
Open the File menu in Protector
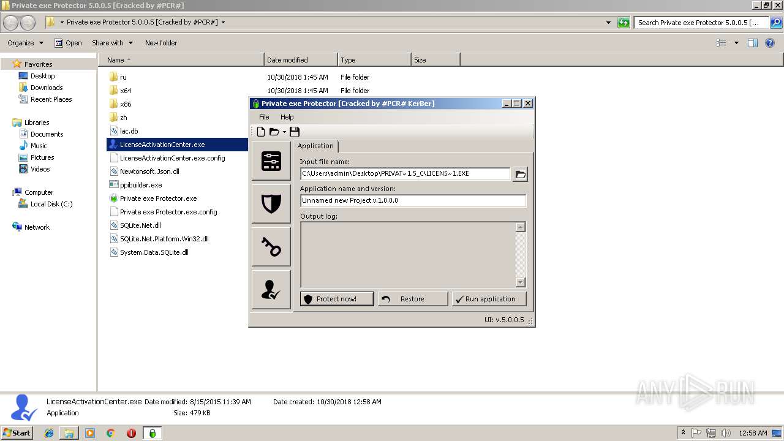click(x=264, y=117)
